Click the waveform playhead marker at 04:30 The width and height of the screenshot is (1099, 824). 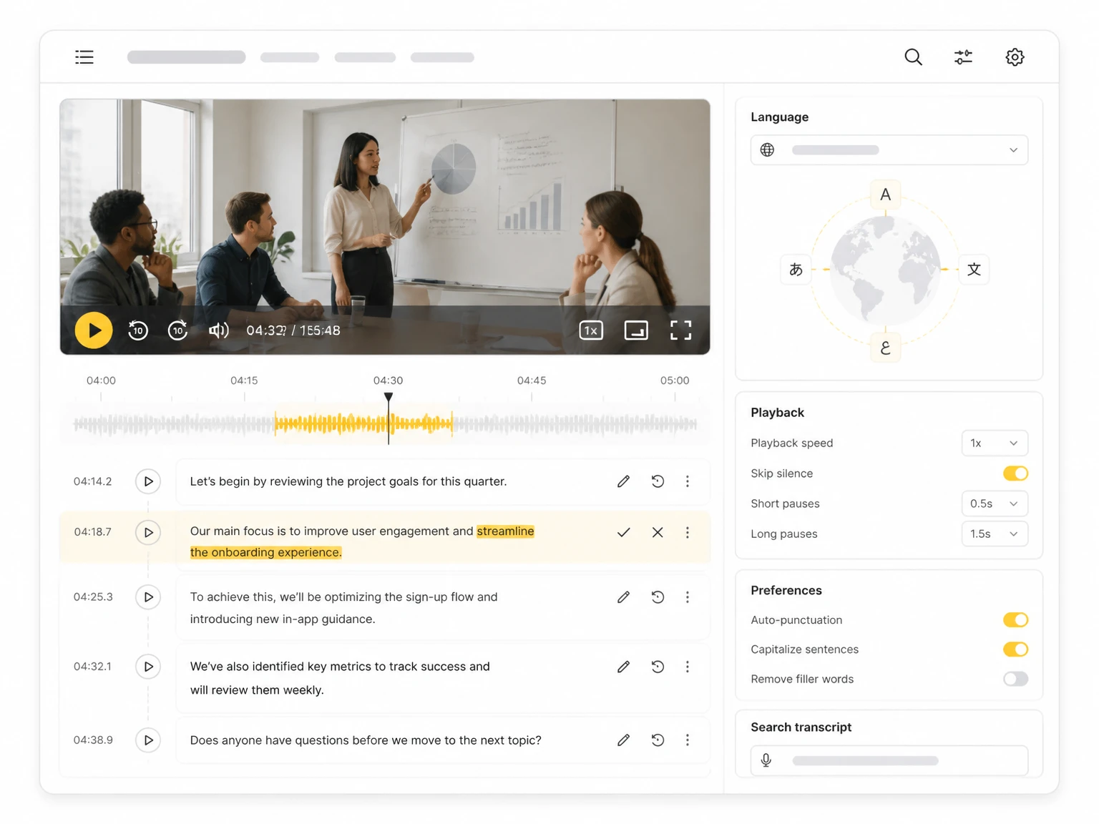389,397
